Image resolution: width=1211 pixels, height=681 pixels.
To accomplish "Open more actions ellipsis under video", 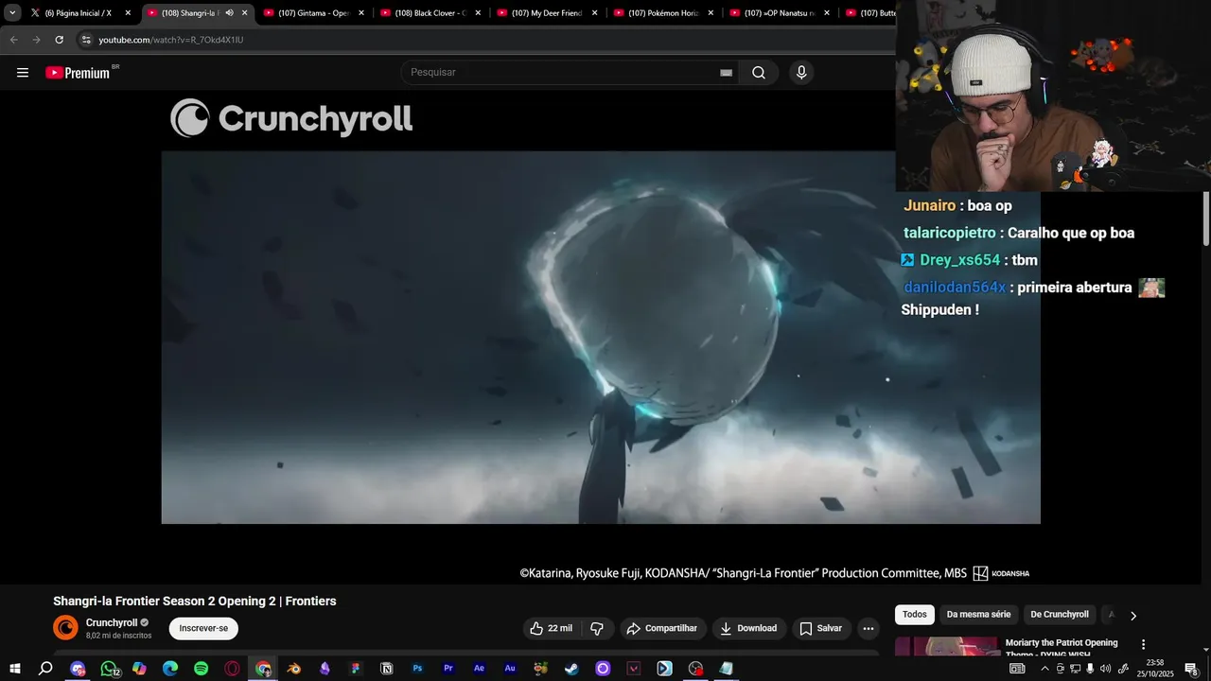I will click(x=869, y=628).
